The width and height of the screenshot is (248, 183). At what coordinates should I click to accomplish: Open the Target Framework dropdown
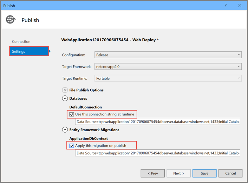click(168, 67)
